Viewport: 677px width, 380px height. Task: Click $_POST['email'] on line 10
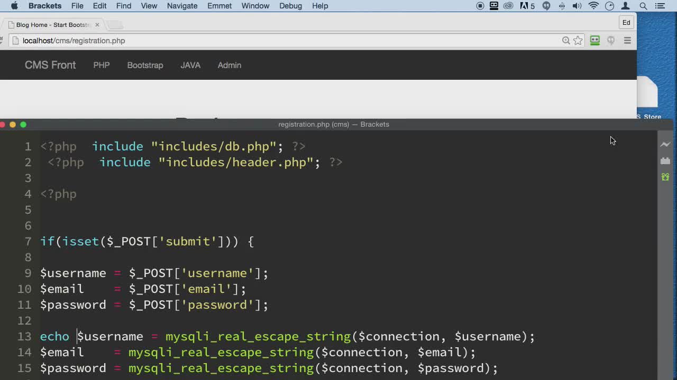pyautogui.click(x=184, y=289)
